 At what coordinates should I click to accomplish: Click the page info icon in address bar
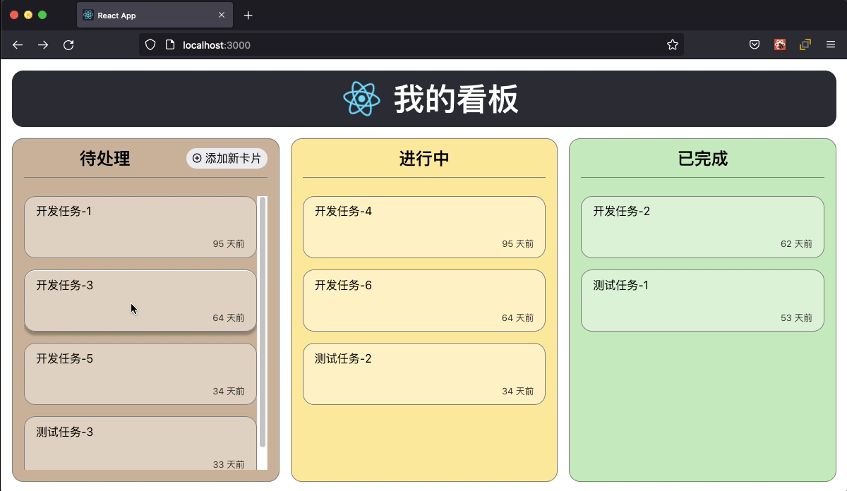[168, 44]
